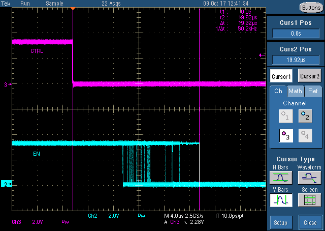Click the IT 10.0ps/pt readout
This screenshot has width=325, height=231.
point(230,216)
